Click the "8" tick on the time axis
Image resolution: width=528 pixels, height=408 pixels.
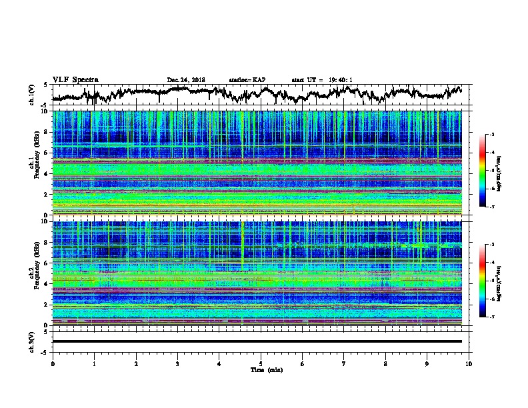pyautogui.click(x=385, y=364)
